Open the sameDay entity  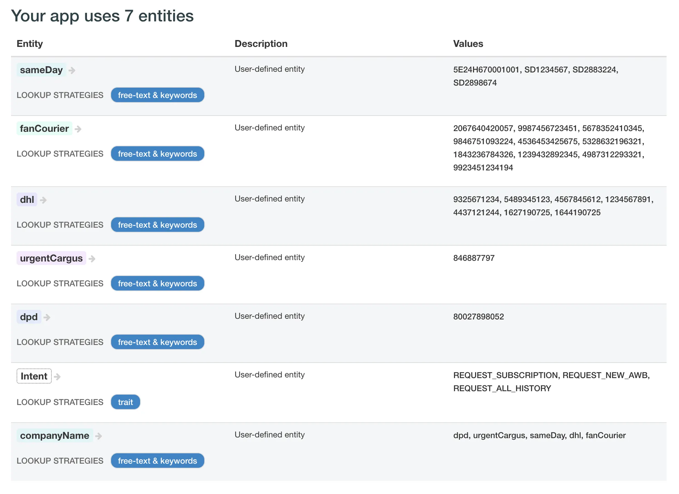pos(41,70)
